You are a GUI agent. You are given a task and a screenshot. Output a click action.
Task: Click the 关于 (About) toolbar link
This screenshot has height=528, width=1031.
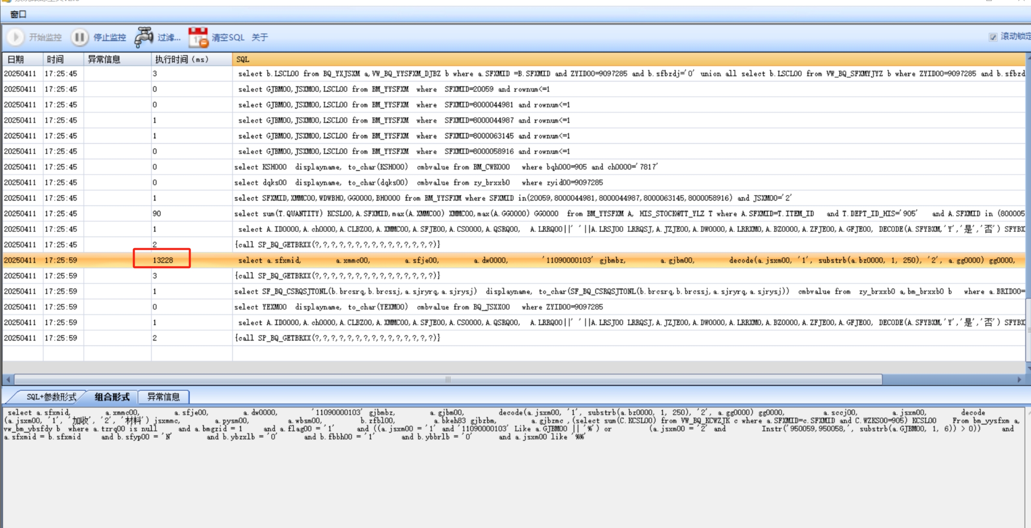click(x=260, y=37)
